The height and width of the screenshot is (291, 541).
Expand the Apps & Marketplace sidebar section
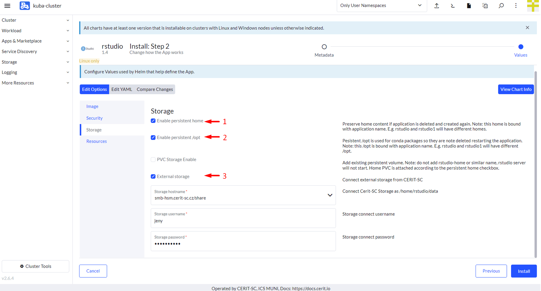(x=35, y=41)
